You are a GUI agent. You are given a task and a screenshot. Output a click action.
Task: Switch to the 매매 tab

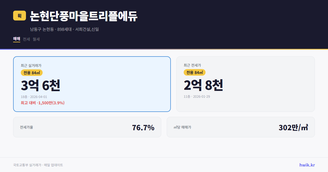click(16, 39)
